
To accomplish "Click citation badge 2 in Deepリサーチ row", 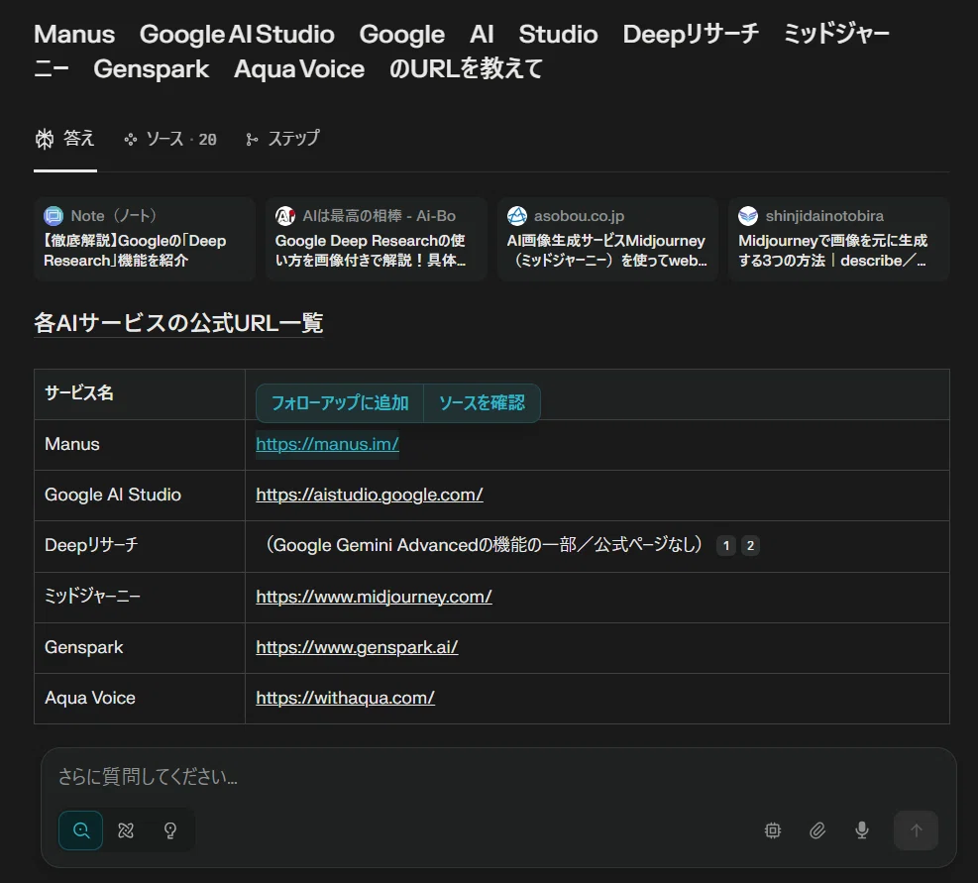I will [750, 545].
